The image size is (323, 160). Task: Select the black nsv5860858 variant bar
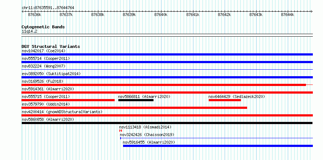point(167,123)
